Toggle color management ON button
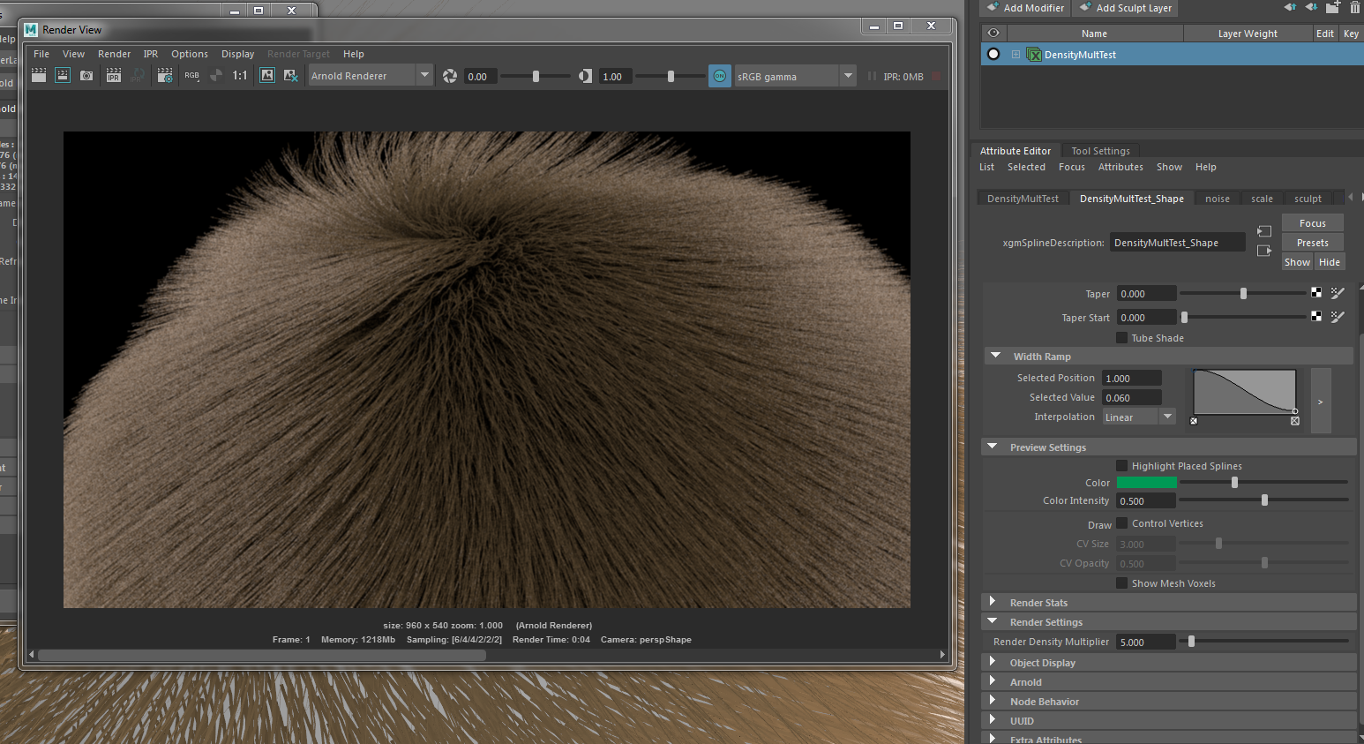The image size is (1364, 744). (x=720, y=76)
